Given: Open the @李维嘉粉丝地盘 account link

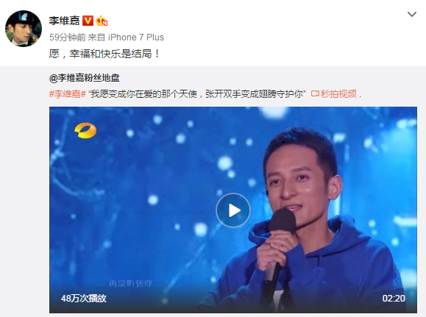Looking at the screenshot, I should (x=84, y=78).
